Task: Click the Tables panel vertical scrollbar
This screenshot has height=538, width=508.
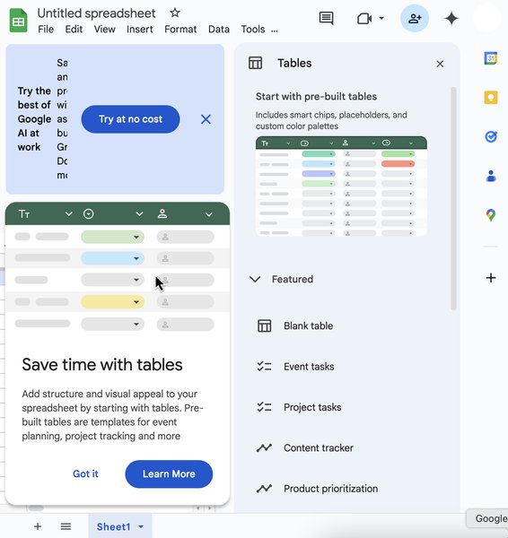Action: [454, 199]
